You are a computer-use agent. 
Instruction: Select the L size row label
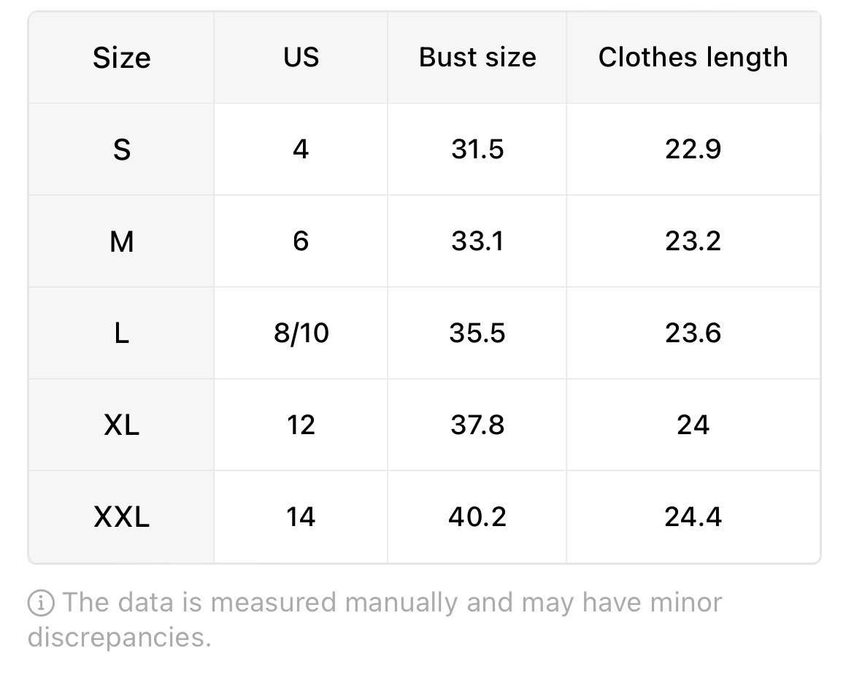coord(121,333)
